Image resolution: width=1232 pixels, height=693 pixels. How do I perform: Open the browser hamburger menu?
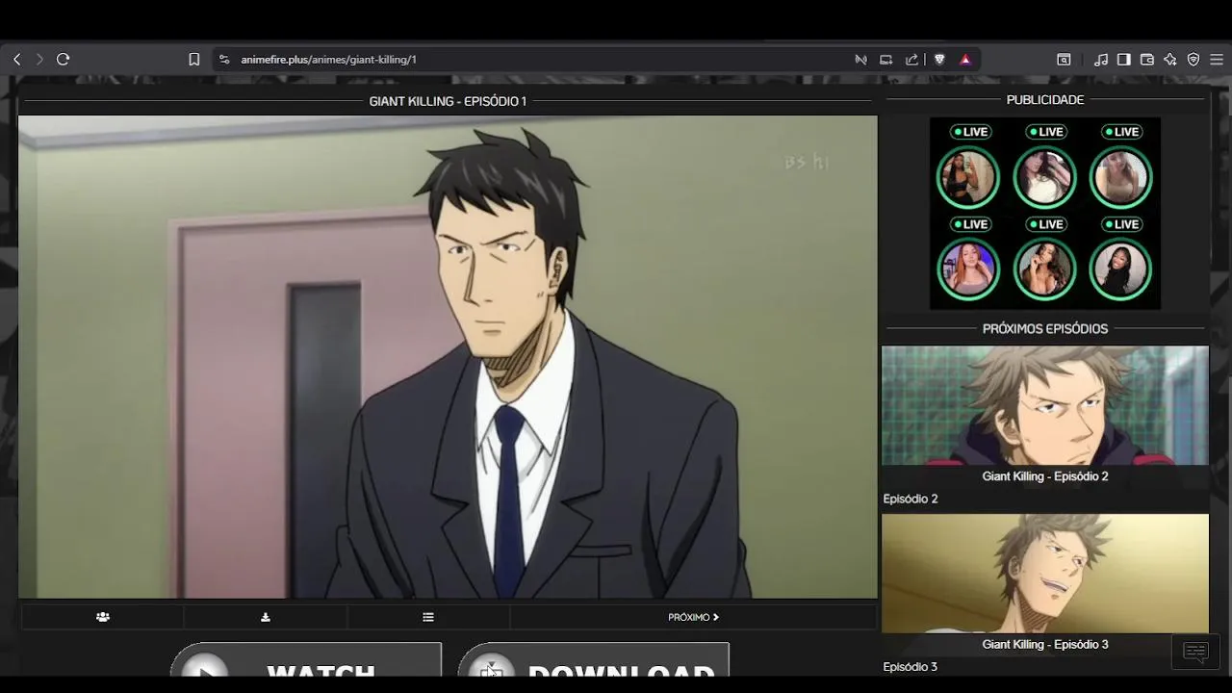pyautogui.click(x=1217, y=60)
